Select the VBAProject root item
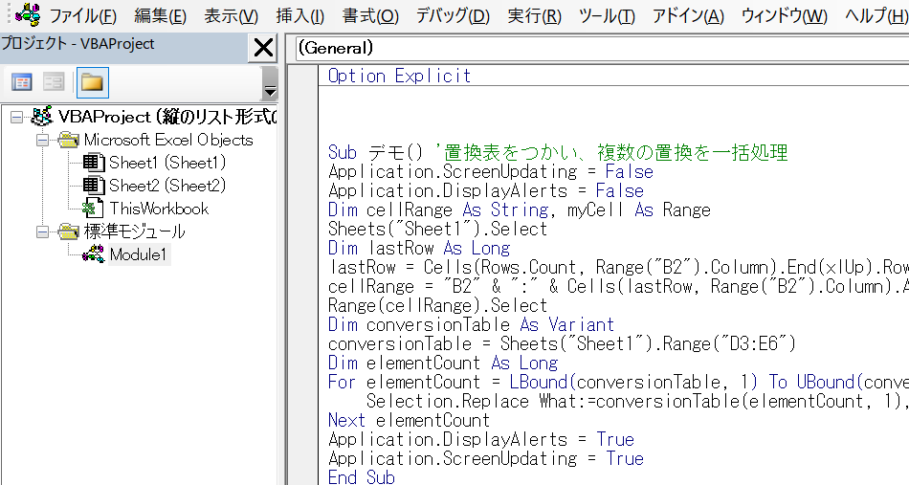This screenshot has width=909, height=485. 166,117
